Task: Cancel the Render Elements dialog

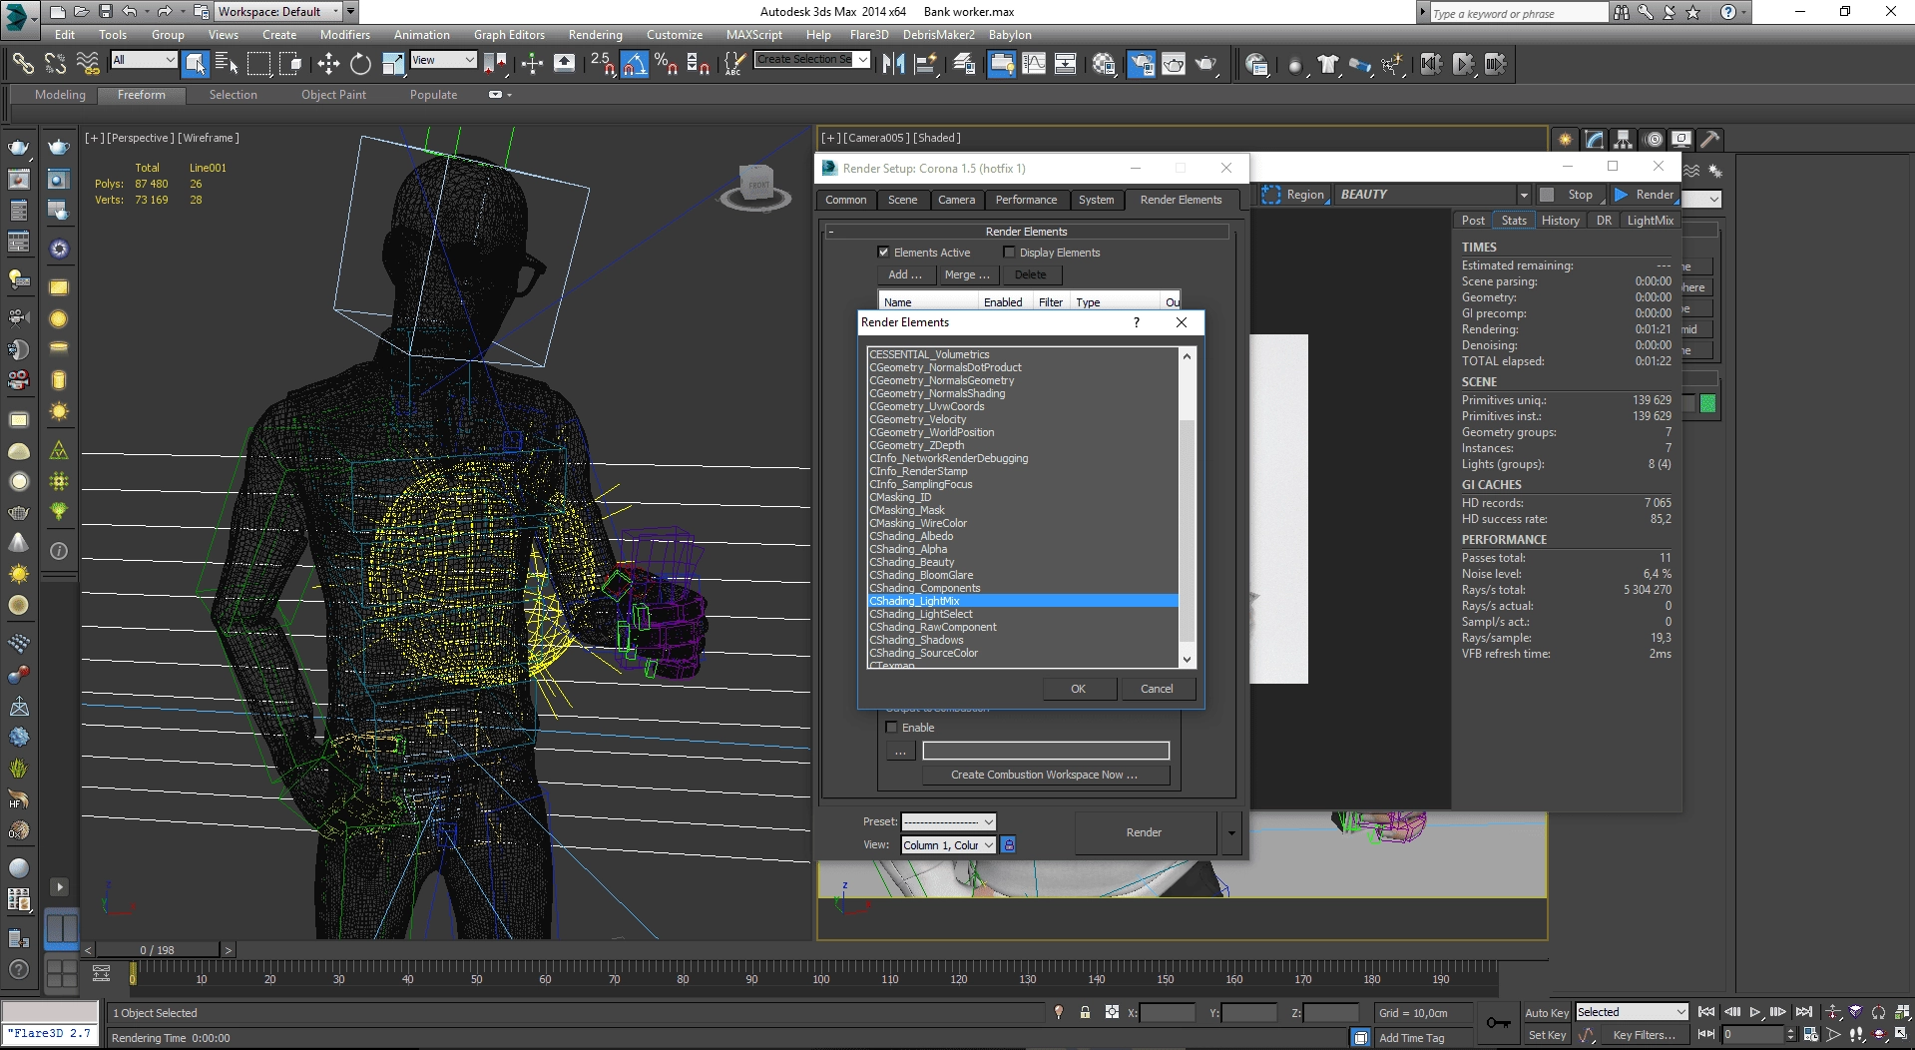Action: (x=1157, y=689)
